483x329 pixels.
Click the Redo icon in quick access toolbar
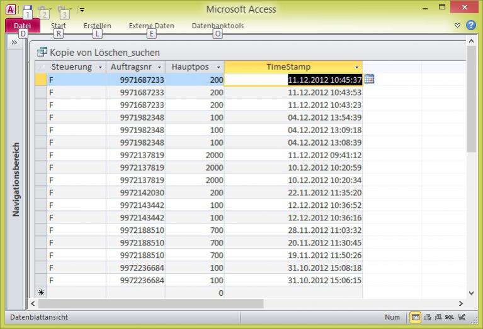61,9
